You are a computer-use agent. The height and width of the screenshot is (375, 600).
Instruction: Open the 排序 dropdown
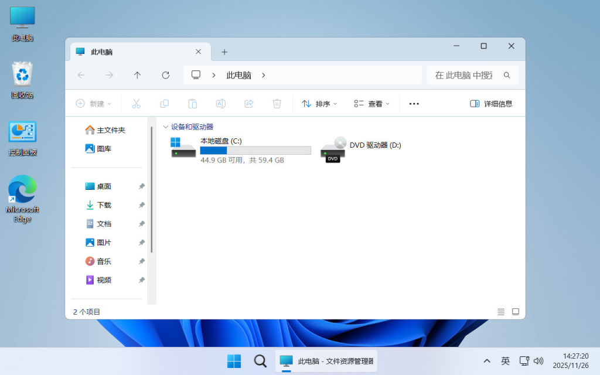pyautogui.click(x=319, y=103)
